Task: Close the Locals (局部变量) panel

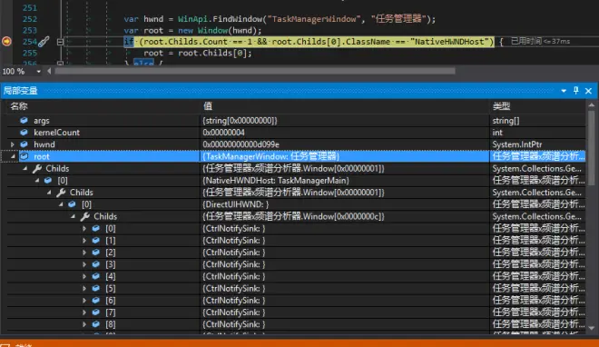Action: (588, 91)
